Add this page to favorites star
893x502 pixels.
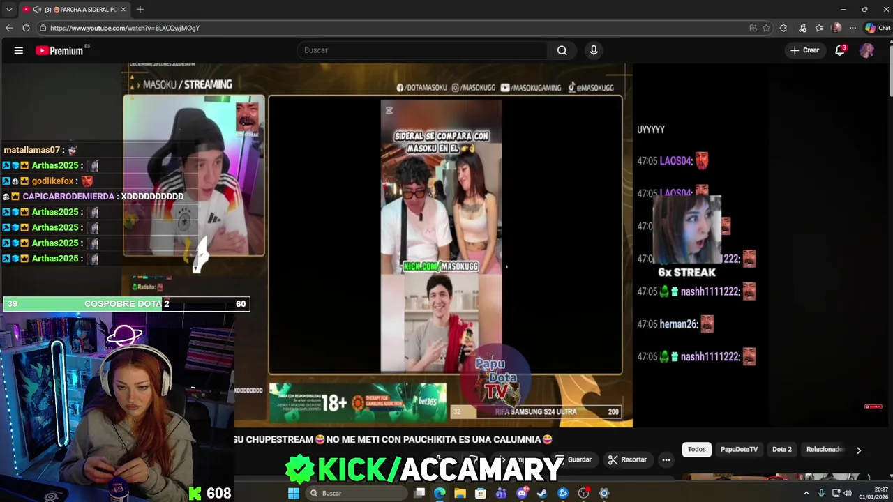pyautogui.click(x=766, y=28)
